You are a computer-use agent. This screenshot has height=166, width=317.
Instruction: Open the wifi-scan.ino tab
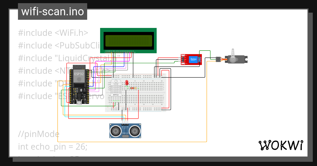pyautogui.click(x=52, y=11)
